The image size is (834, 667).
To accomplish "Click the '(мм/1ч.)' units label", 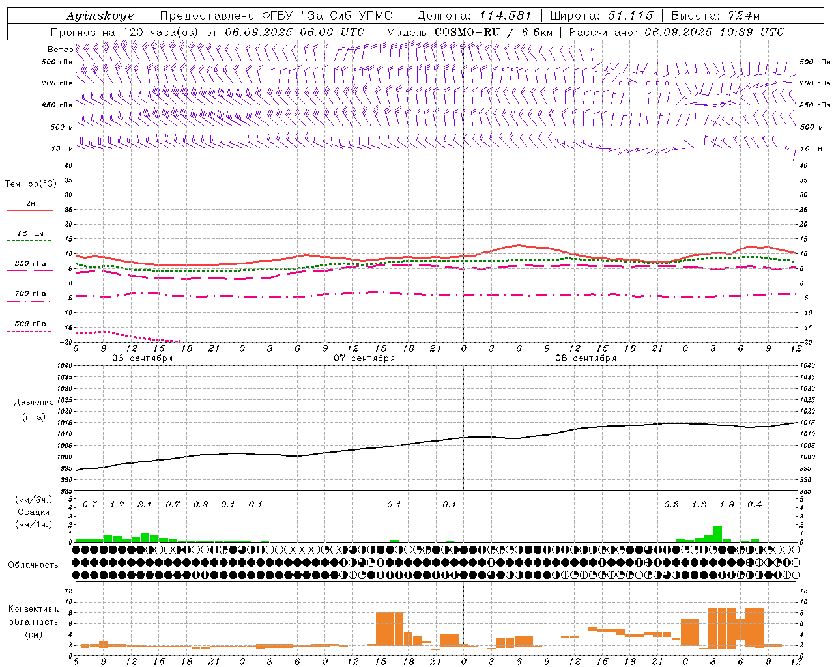I will click(33, 524).
